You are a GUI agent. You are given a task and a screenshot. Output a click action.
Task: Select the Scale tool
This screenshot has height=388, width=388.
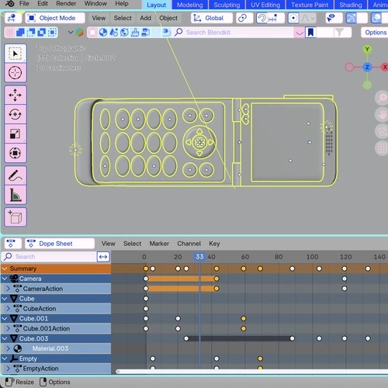coord(16,133)
